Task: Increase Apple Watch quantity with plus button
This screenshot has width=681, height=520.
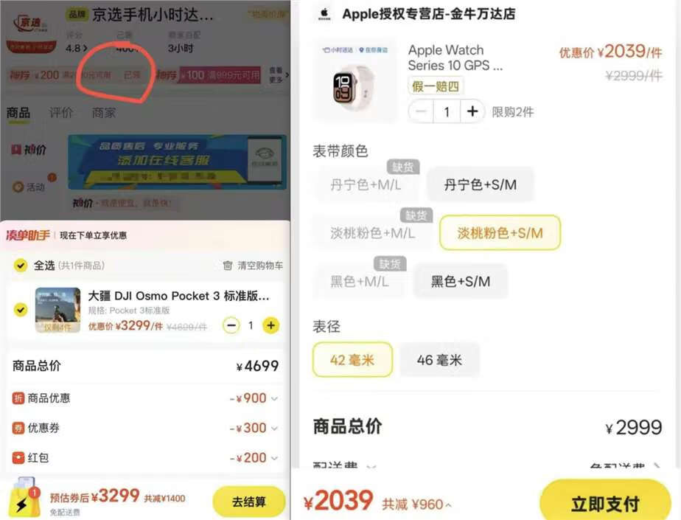Action: (472, 111)
